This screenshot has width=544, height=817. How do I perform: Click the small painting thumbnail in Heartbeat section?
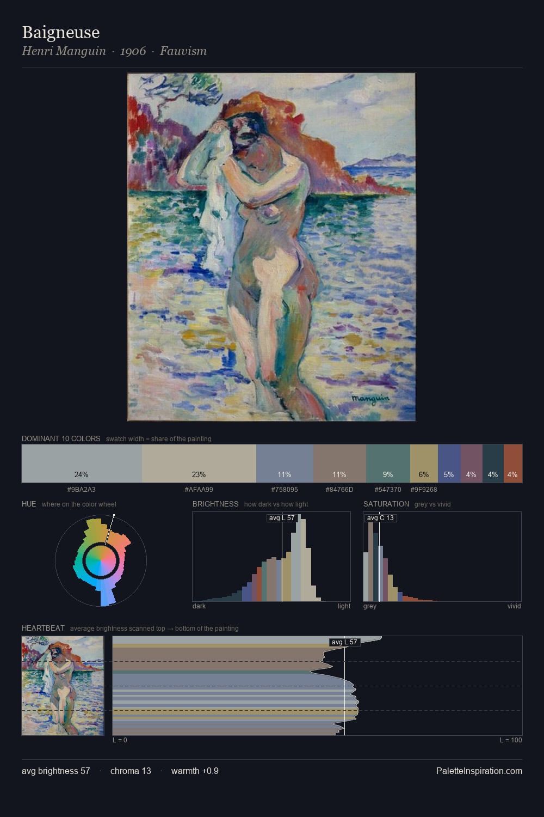pyautogui.click(x=63, y=686)
